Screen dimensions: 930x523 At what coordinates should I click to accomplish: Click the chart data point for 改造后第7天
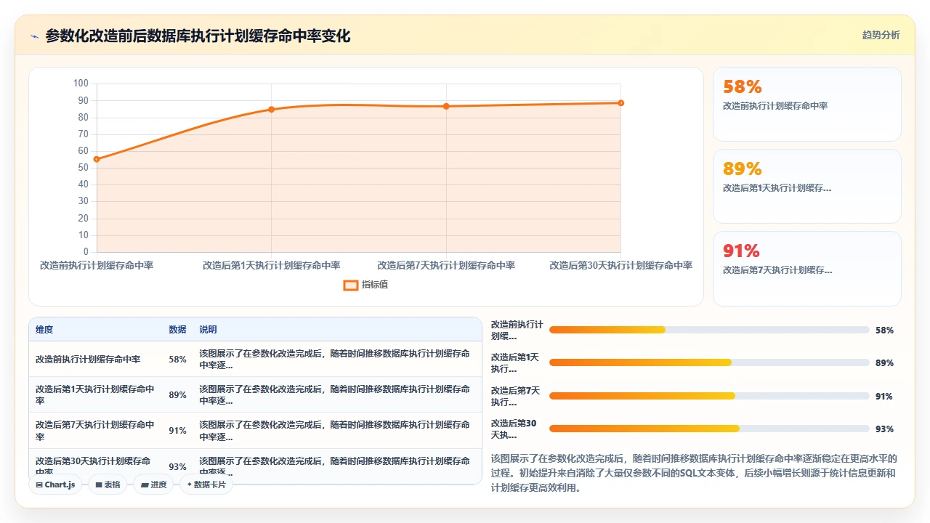coord(446,106)
